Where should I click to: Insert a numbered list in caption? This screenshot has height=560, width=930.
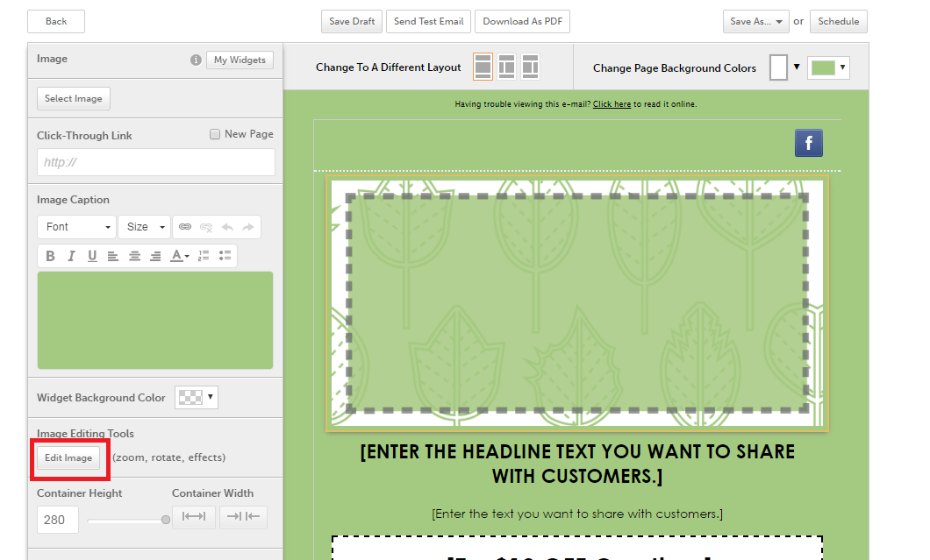(x=204, y=256)
